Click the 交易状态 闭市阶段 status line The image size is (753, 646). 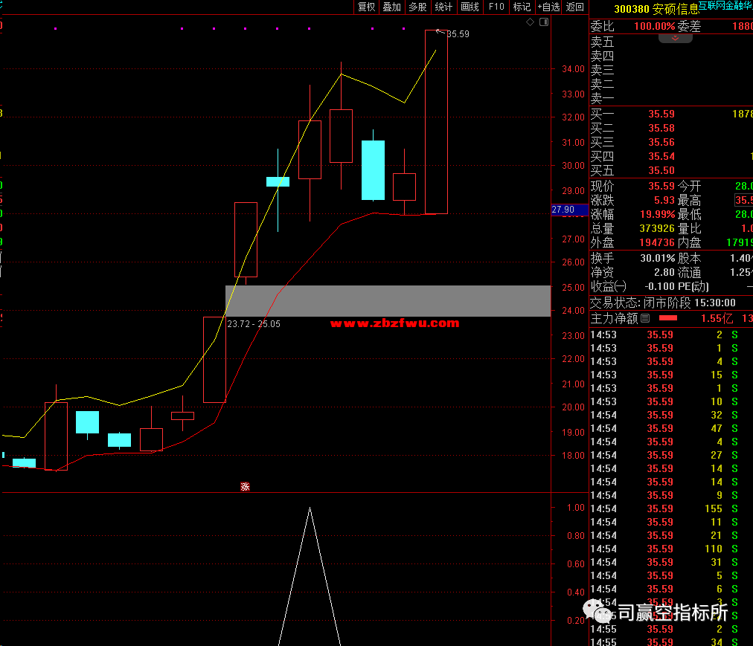click(663, 303)
